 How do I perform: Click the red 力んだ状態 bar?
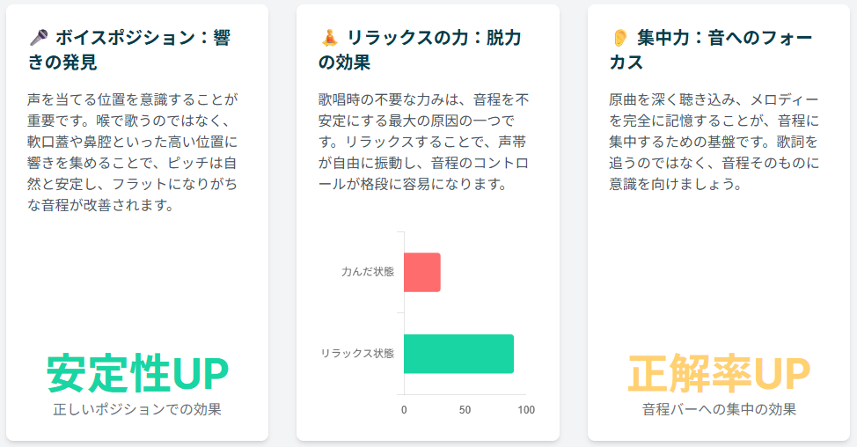click(x=421, y=272)
